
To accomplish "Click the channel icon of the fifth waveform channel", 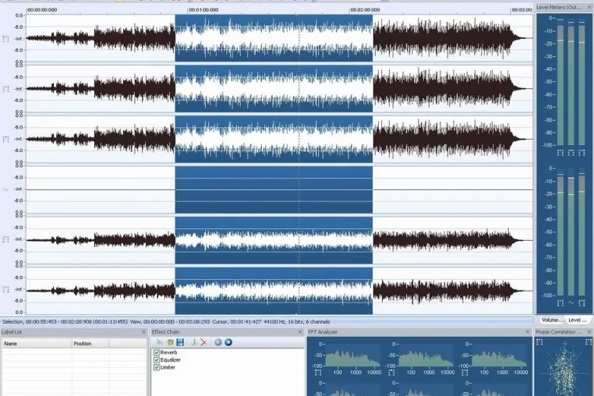I will pyautogui.click(x=5, y=239).
